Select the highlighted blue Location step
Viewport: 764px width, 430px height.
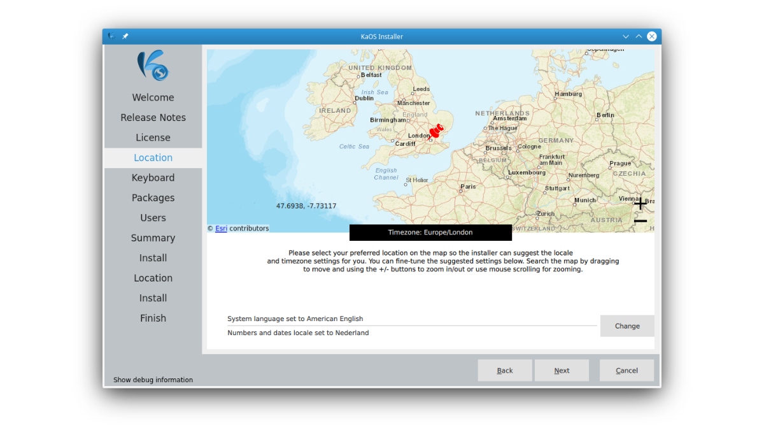pos(153,157)
